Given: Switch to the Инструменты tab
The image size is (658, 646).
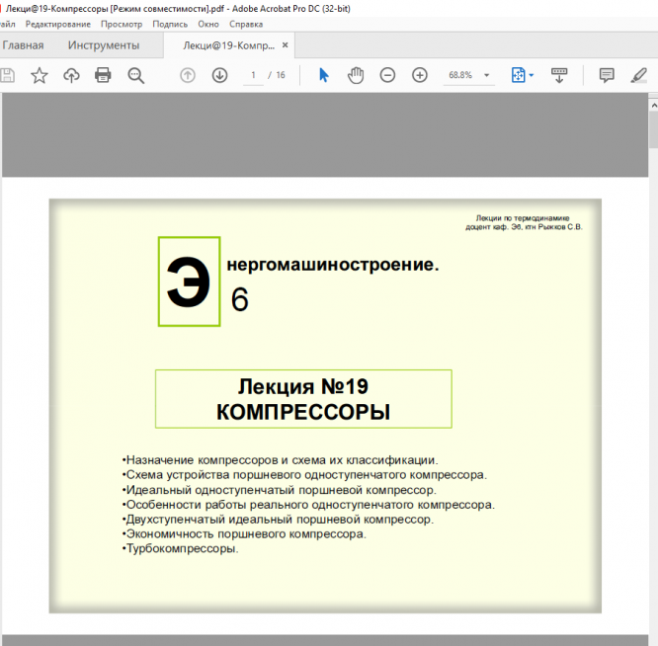Looking at the screenshot, I should [x=104, y=45].
